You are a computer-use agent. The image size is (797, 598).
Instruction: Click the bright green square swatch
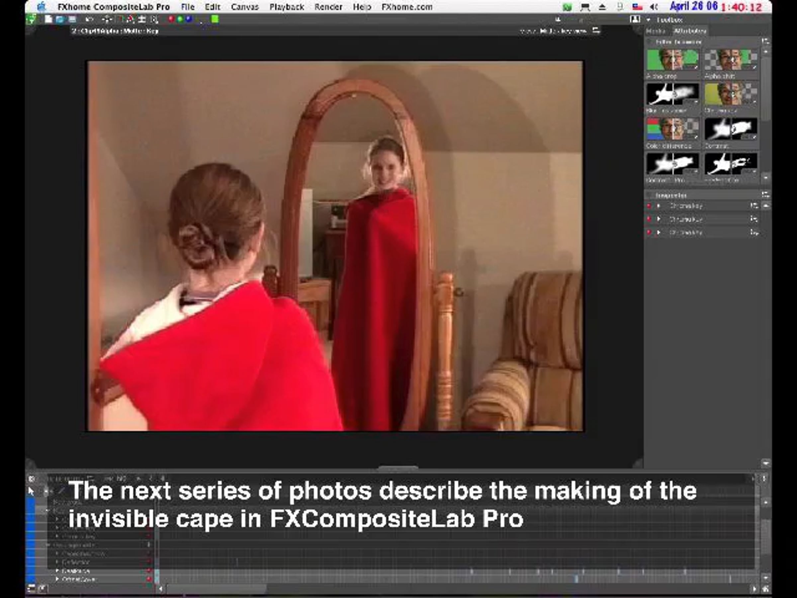coord(215,19)
